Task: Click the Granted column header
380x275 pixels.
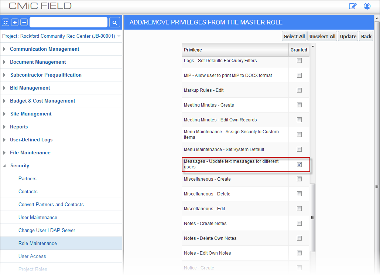Action: click(x=299, y=50)
